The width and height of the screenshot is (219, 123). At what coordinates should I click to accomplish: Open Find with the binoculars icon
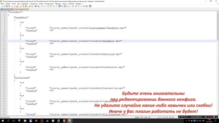pyautogui.click(x=36, y=6)
